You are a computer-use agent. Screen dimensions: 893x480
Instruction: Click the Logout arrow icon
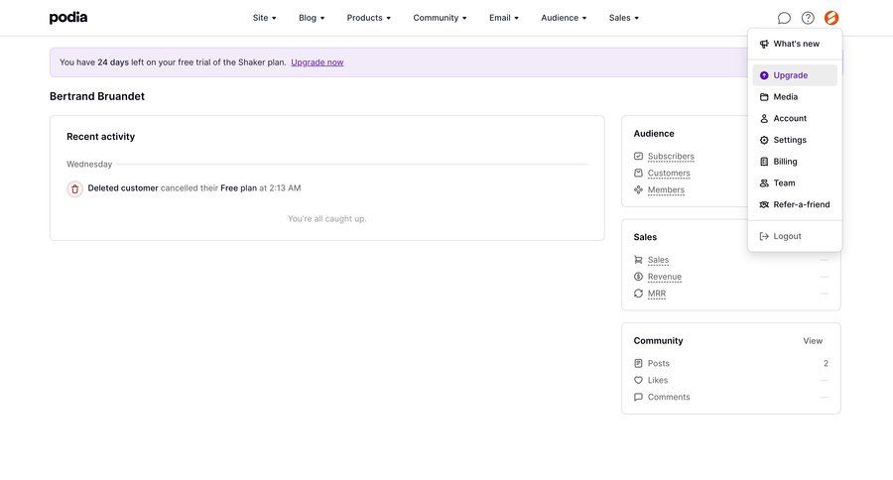point(764,236)
